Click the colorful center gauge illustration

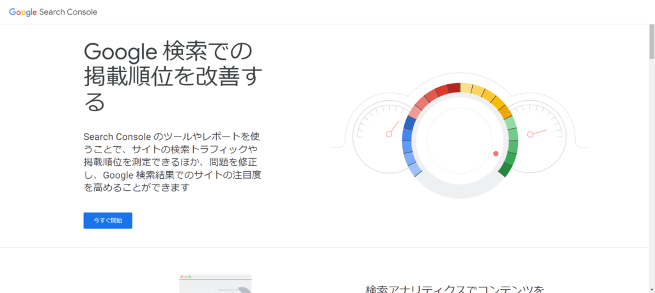[x=460, y=140]
